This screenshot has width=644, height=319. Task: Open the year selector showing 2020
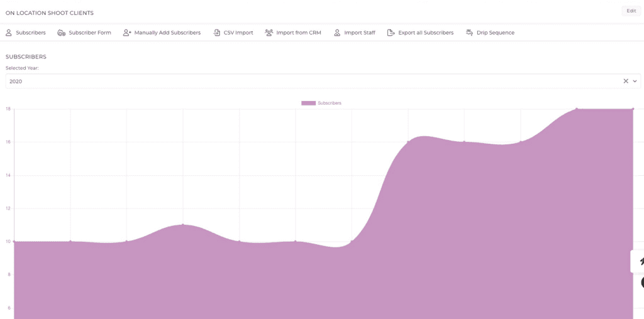[x=314, y=81]
